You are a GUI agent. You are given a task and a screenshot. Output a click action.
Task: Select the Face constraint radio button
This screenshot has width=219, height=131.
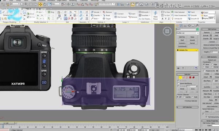pyautogui.click(x=204, y=67)
